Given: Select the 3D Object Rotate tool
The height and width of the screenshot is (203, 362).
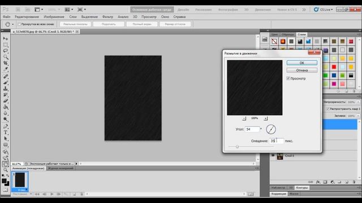Looking at the screenshot, I should (6, 152).
